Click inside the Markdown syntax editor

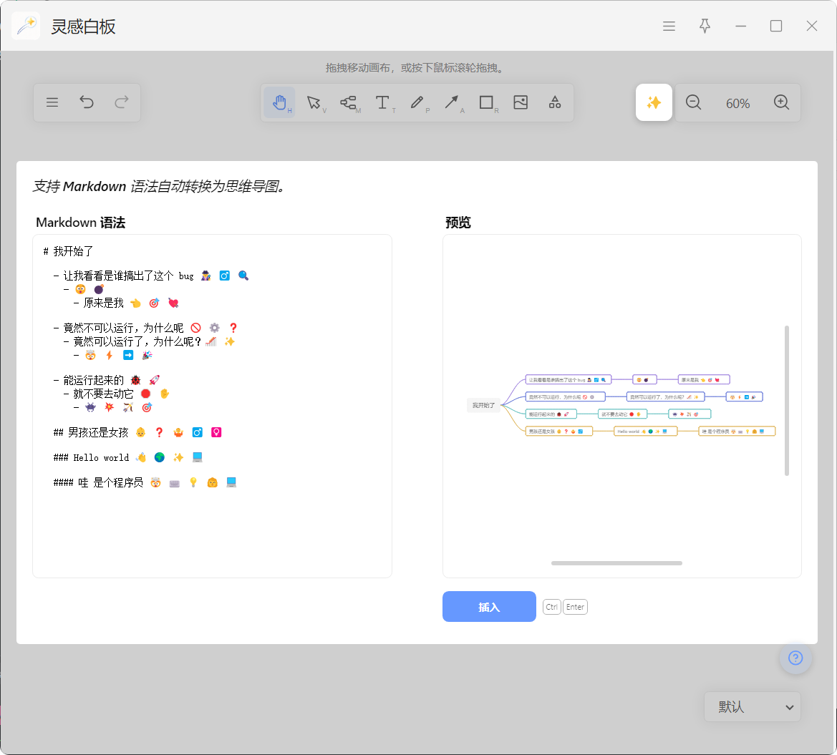point(213,406)
